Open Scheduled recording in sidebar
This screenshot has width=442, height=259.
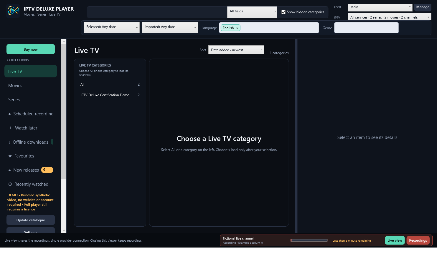[31, 114]
